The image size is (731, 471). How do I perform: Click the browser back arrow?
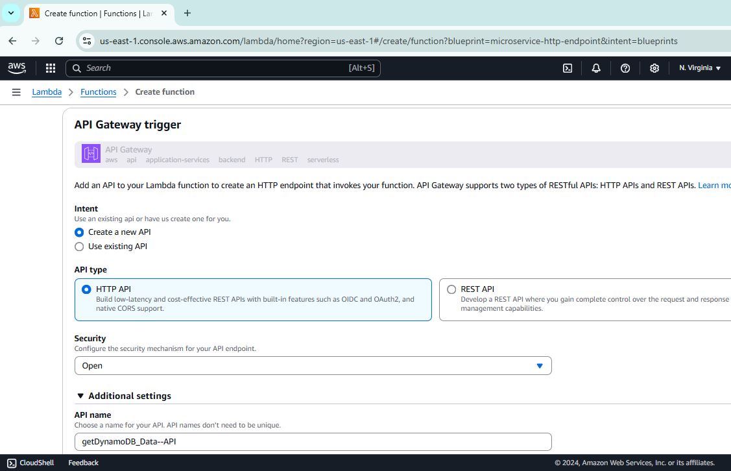coord(12,41)
